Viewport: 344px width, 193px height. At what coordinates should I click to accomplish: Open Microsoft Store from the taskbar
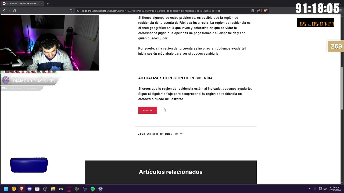(37, 189)
